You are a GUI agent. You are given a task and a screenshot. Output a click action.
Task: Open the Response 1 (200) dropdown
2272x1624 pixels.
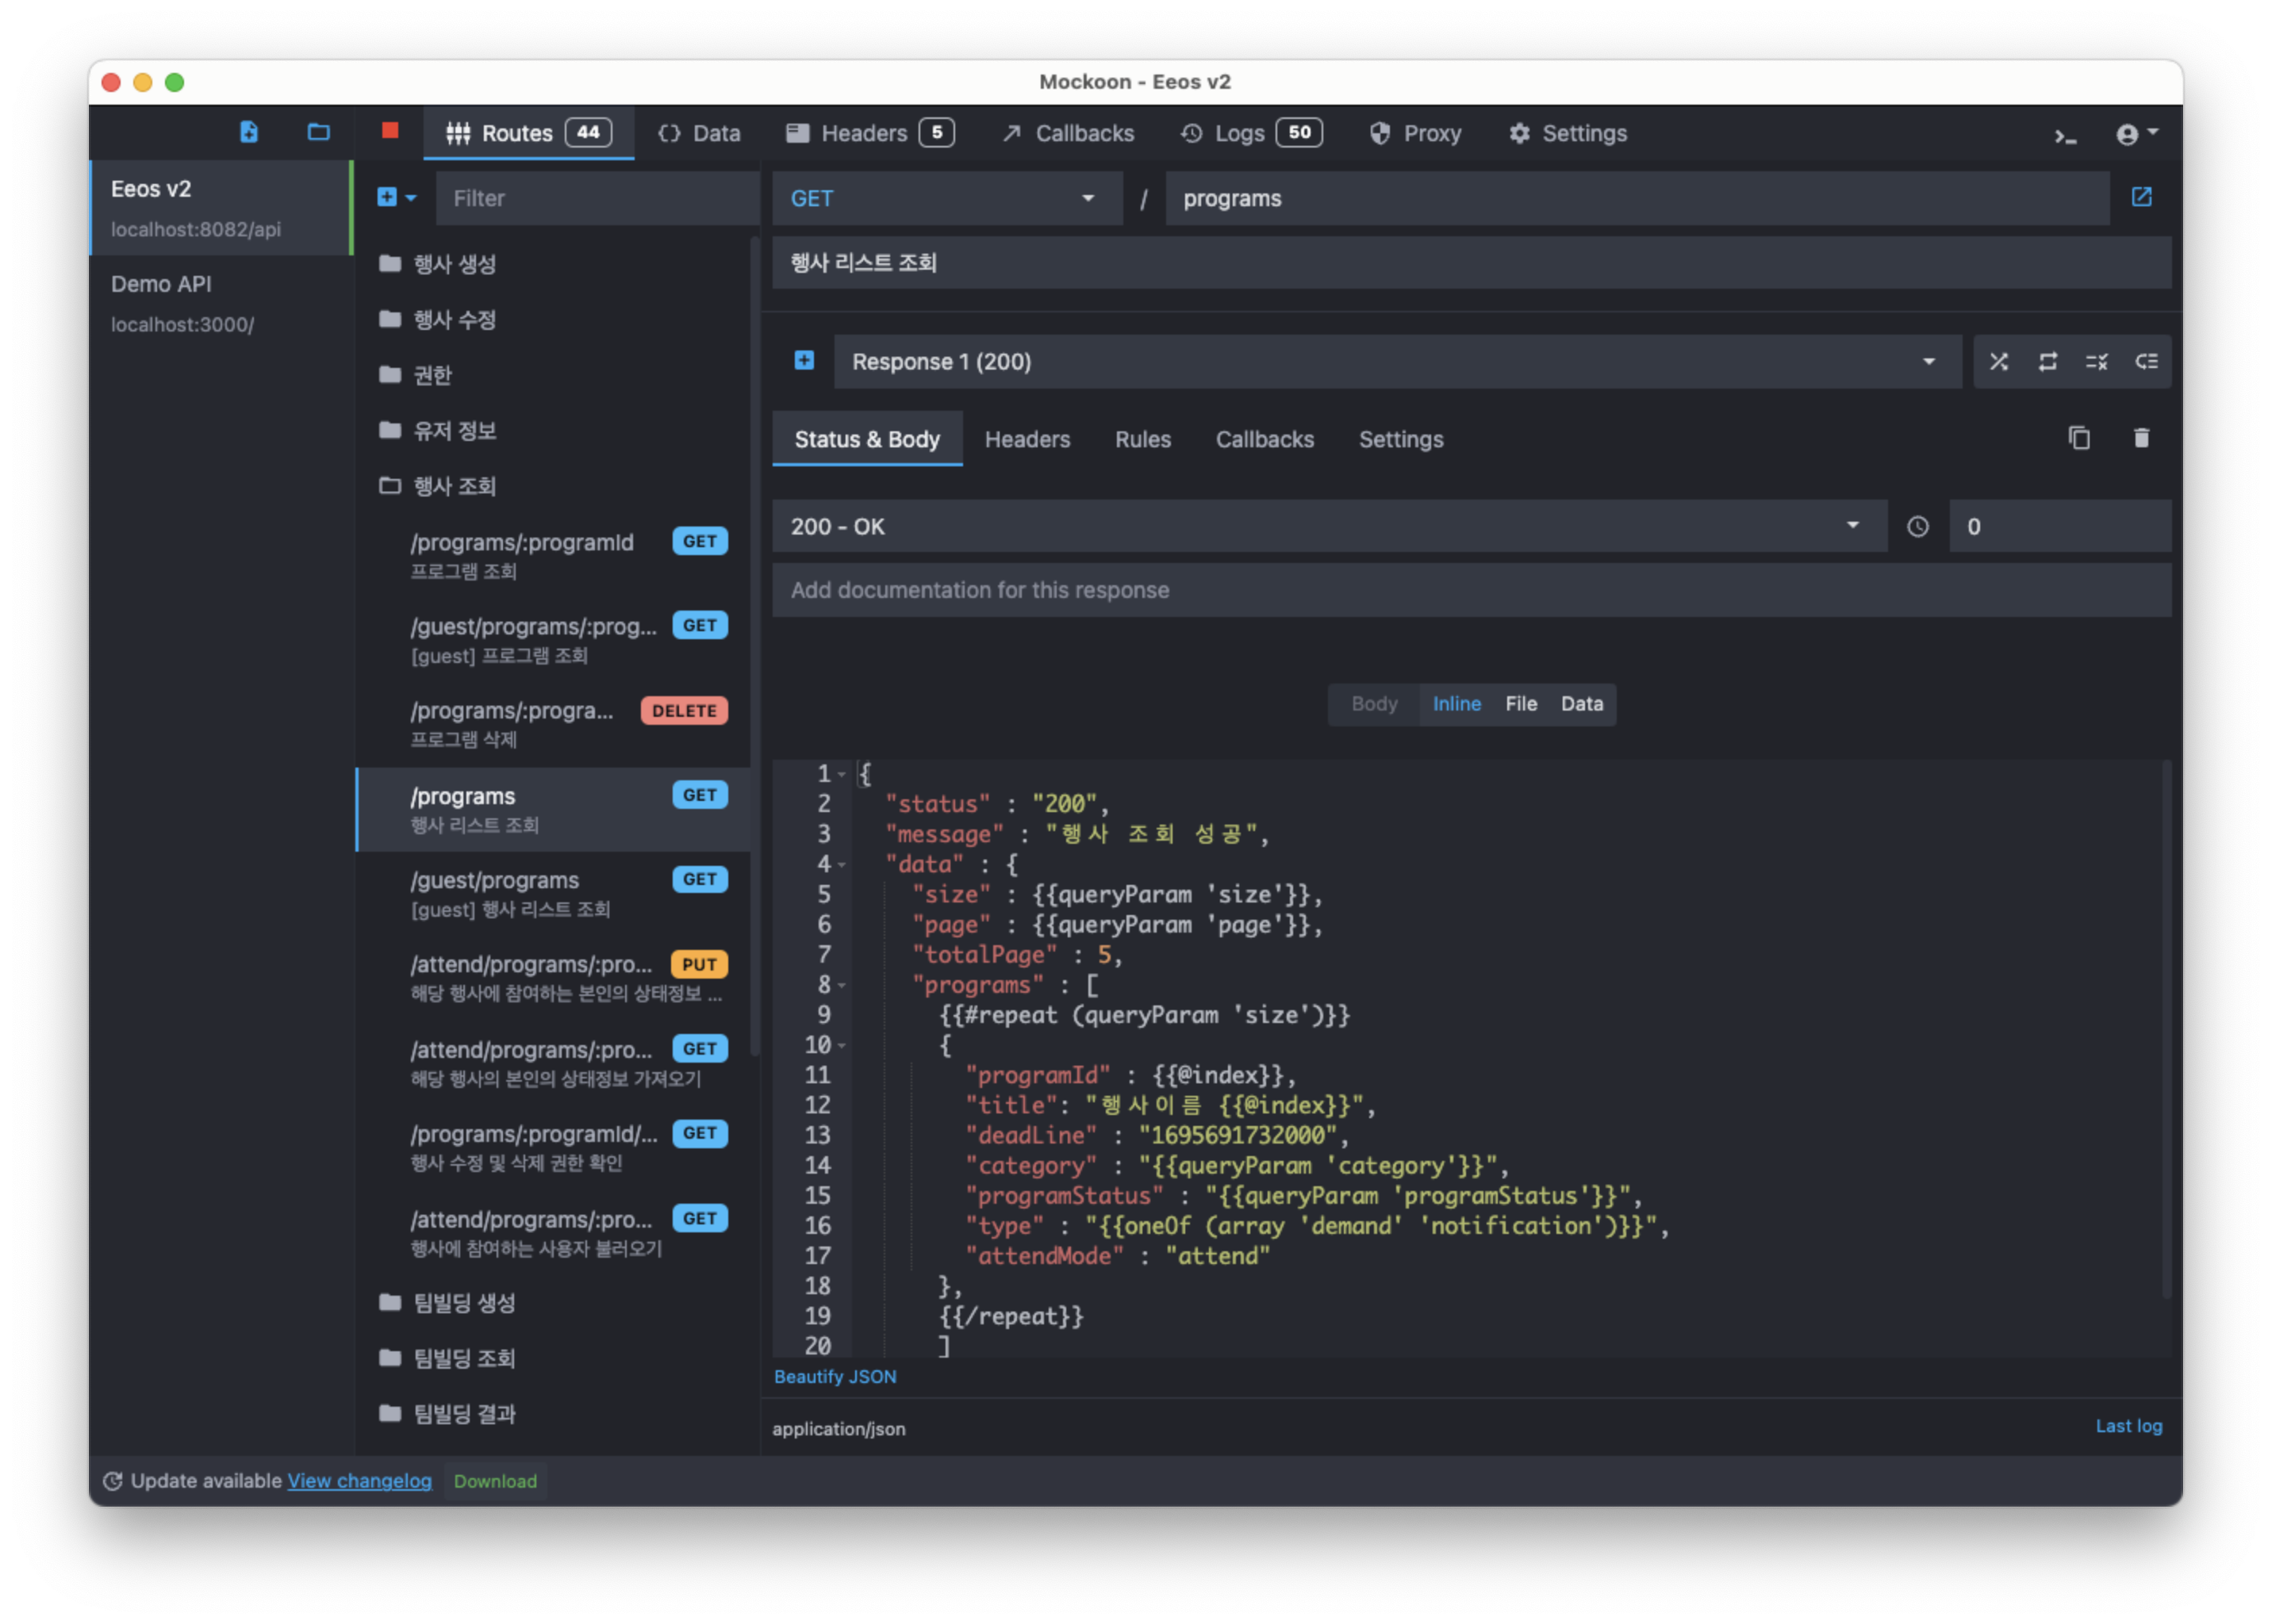(1397, 362)
